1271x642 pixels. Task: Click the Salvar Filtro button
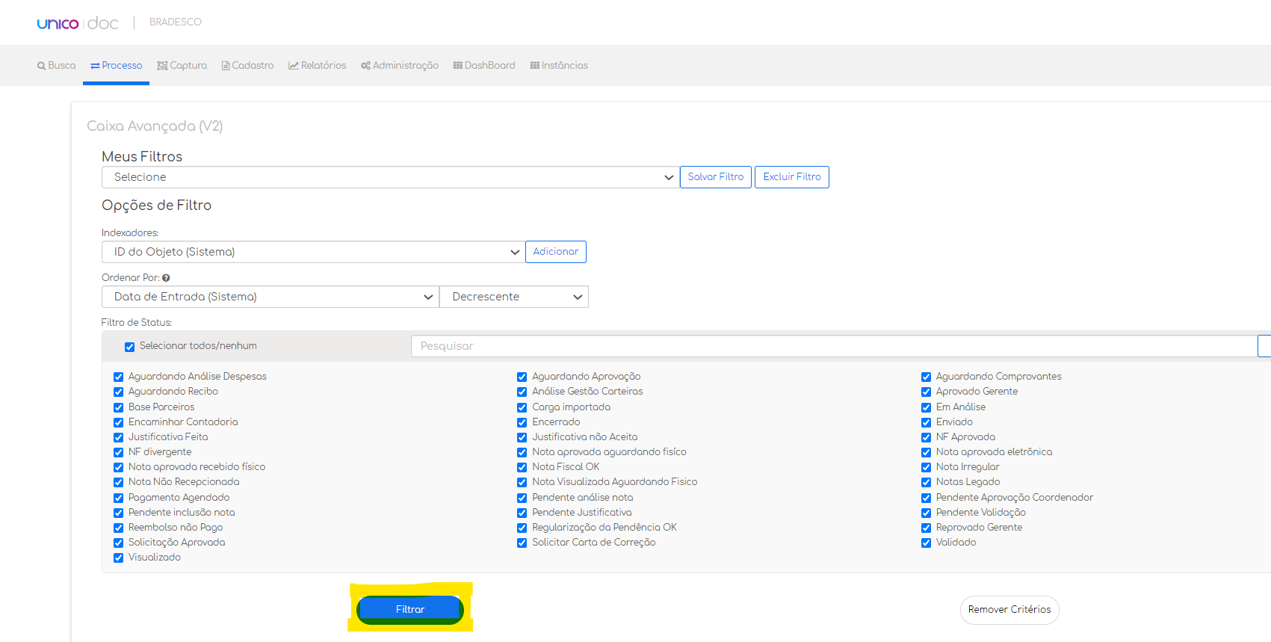(x=716, y=177)
